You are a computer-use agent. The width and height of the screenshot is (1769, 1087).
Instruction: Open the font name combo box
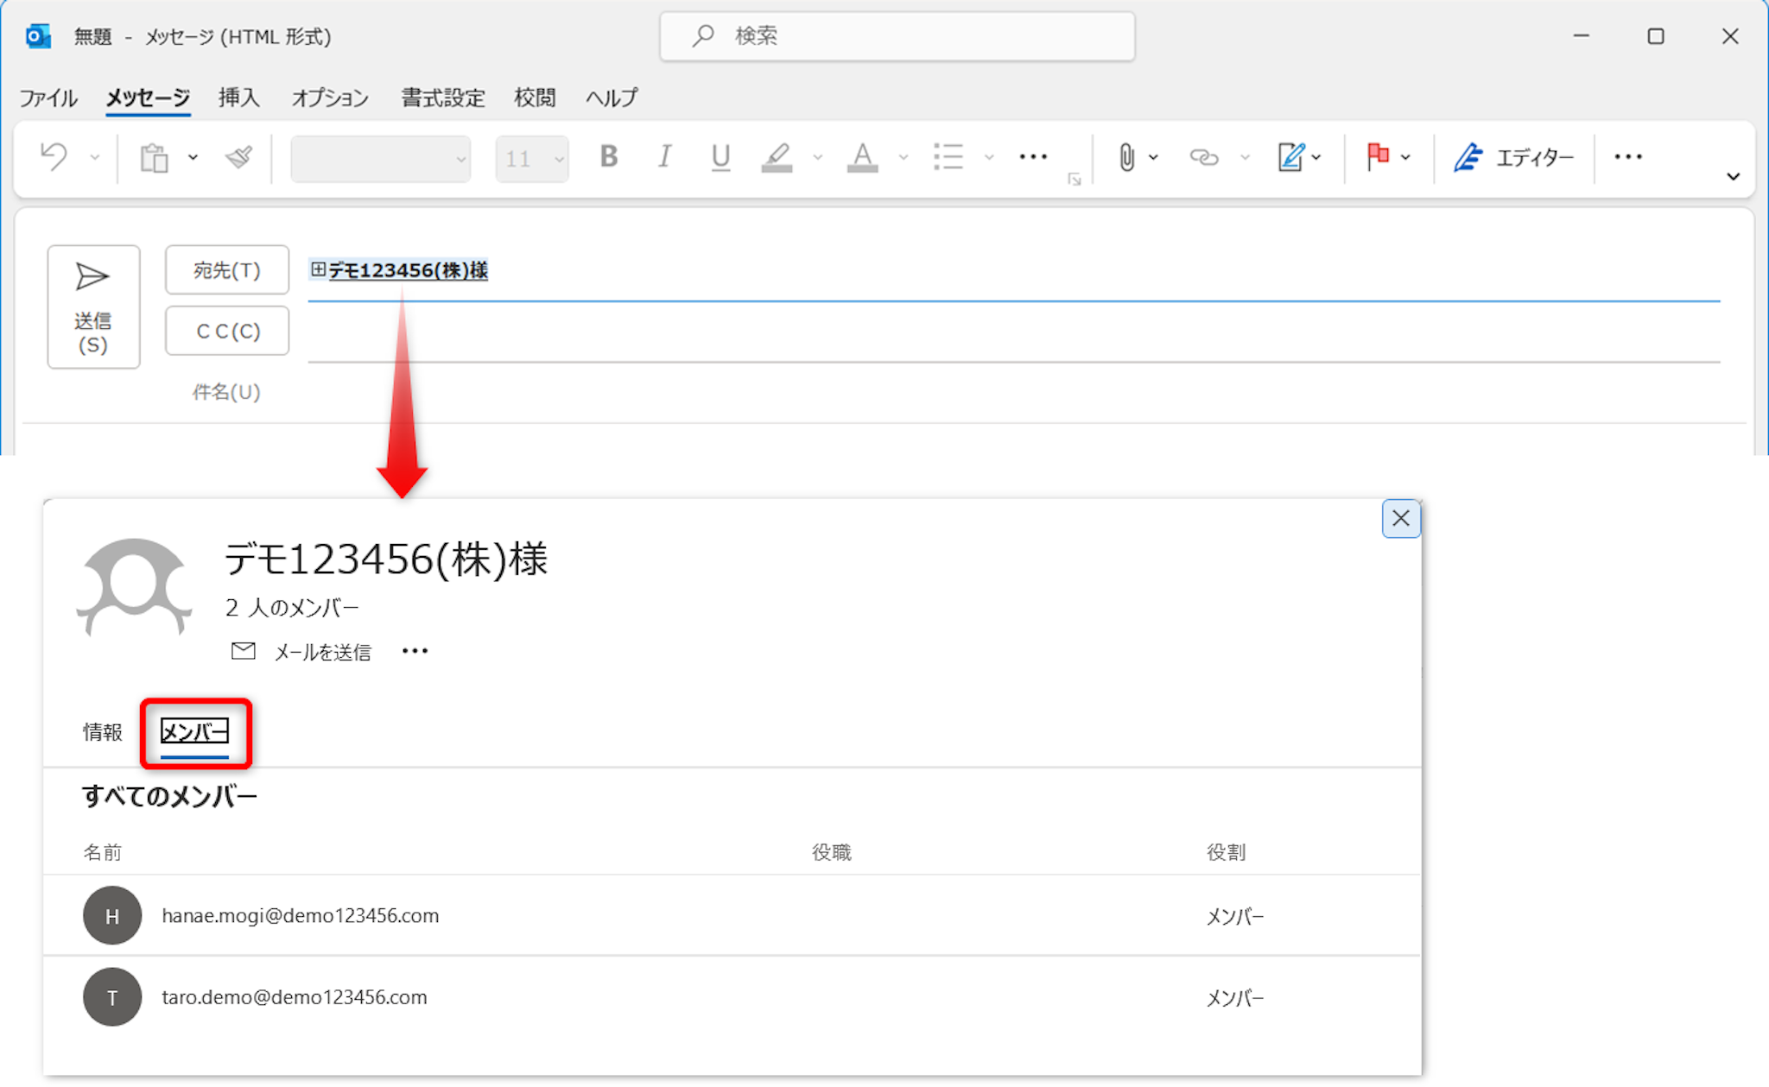tap(381, 159)
